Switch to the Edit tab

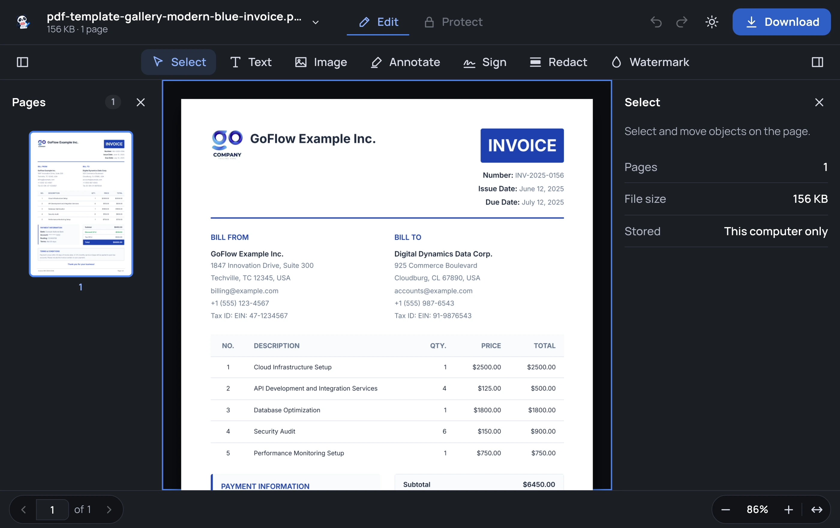point(378,22)
